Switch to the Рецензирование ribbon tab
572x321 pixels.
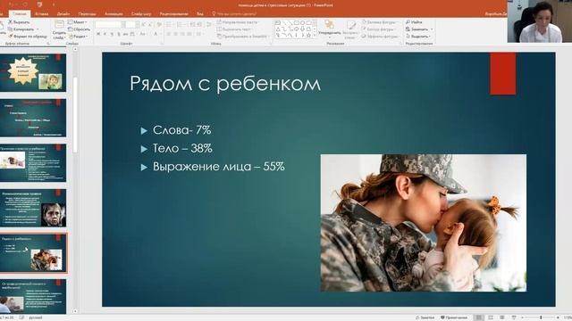pyautogui.click(x=174, y=14)
